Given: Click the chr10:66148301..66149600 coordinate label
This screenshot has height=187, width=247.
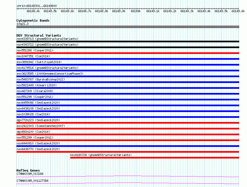Looking at the screenshot, I should (37, 6).
